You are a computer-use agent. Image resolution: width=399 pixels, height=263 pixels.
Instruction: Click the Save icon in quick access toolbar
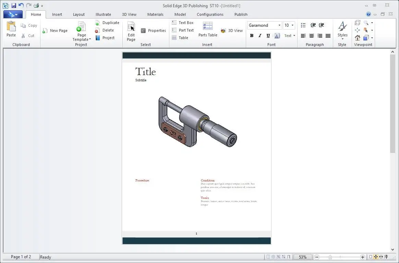pyautogui.click(x=13, y=5)
